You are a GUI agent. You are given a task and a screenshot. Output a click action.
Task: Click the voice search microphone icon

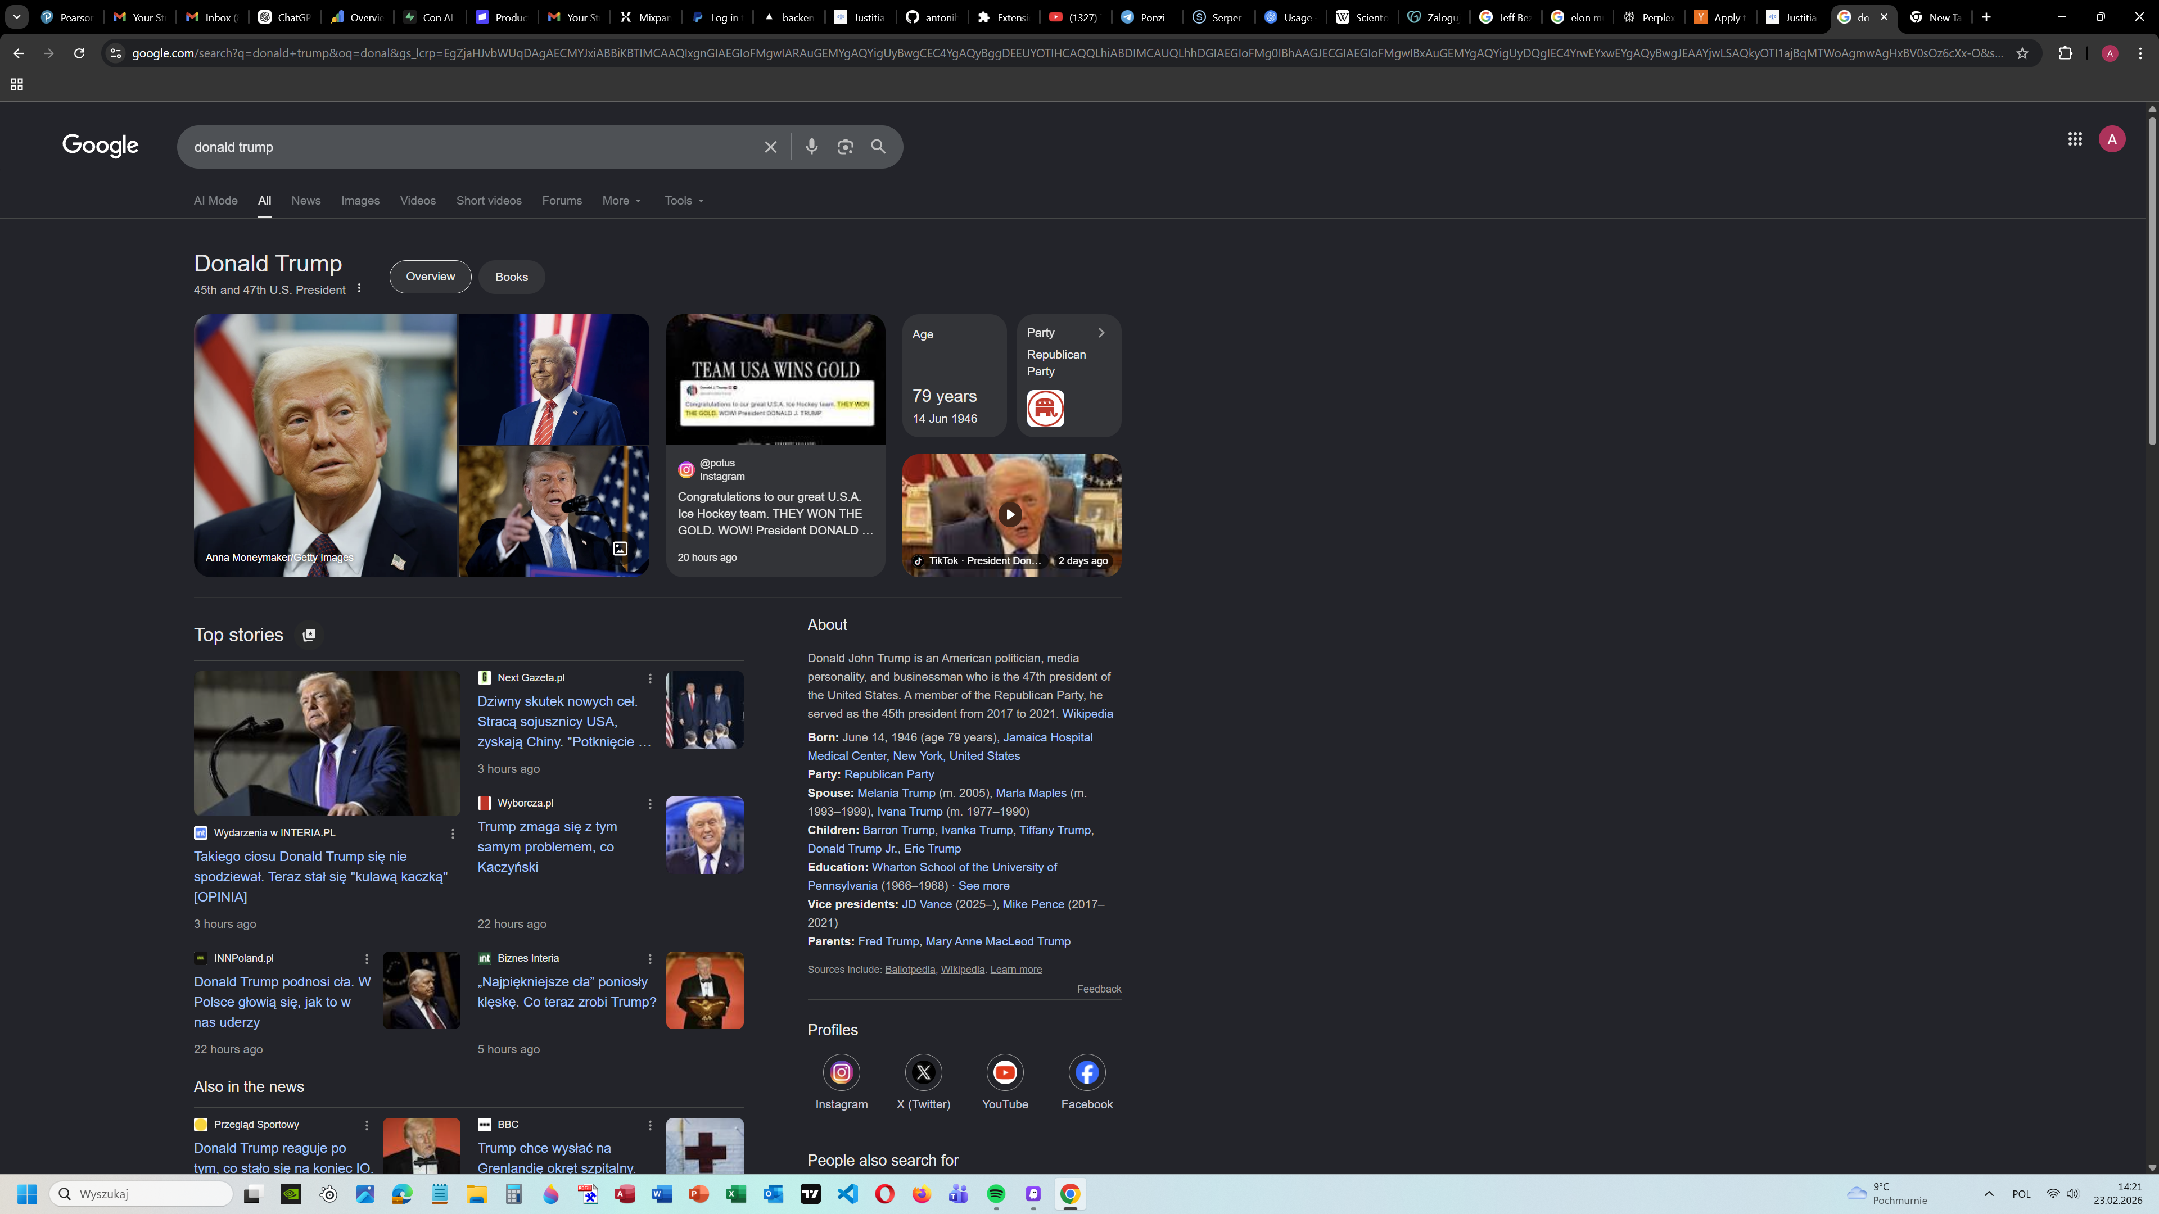point(811,147)
